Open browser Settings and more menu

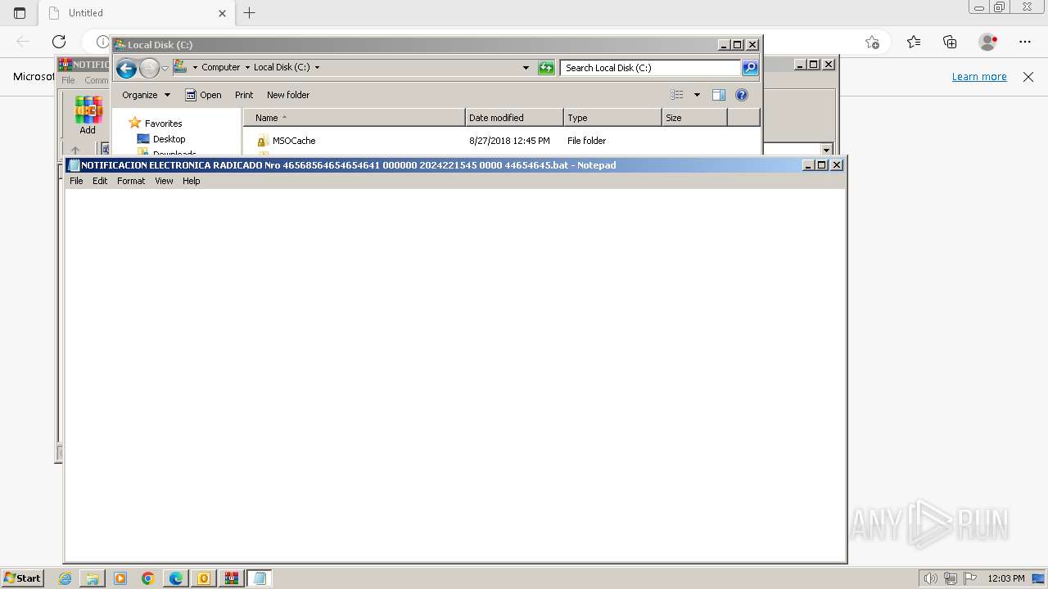(x=1025, y=42)
